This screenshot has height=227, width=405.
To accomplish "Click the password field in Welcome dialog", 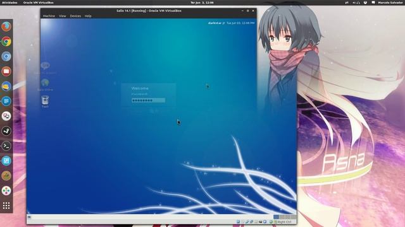I will [x=148, y=100].
